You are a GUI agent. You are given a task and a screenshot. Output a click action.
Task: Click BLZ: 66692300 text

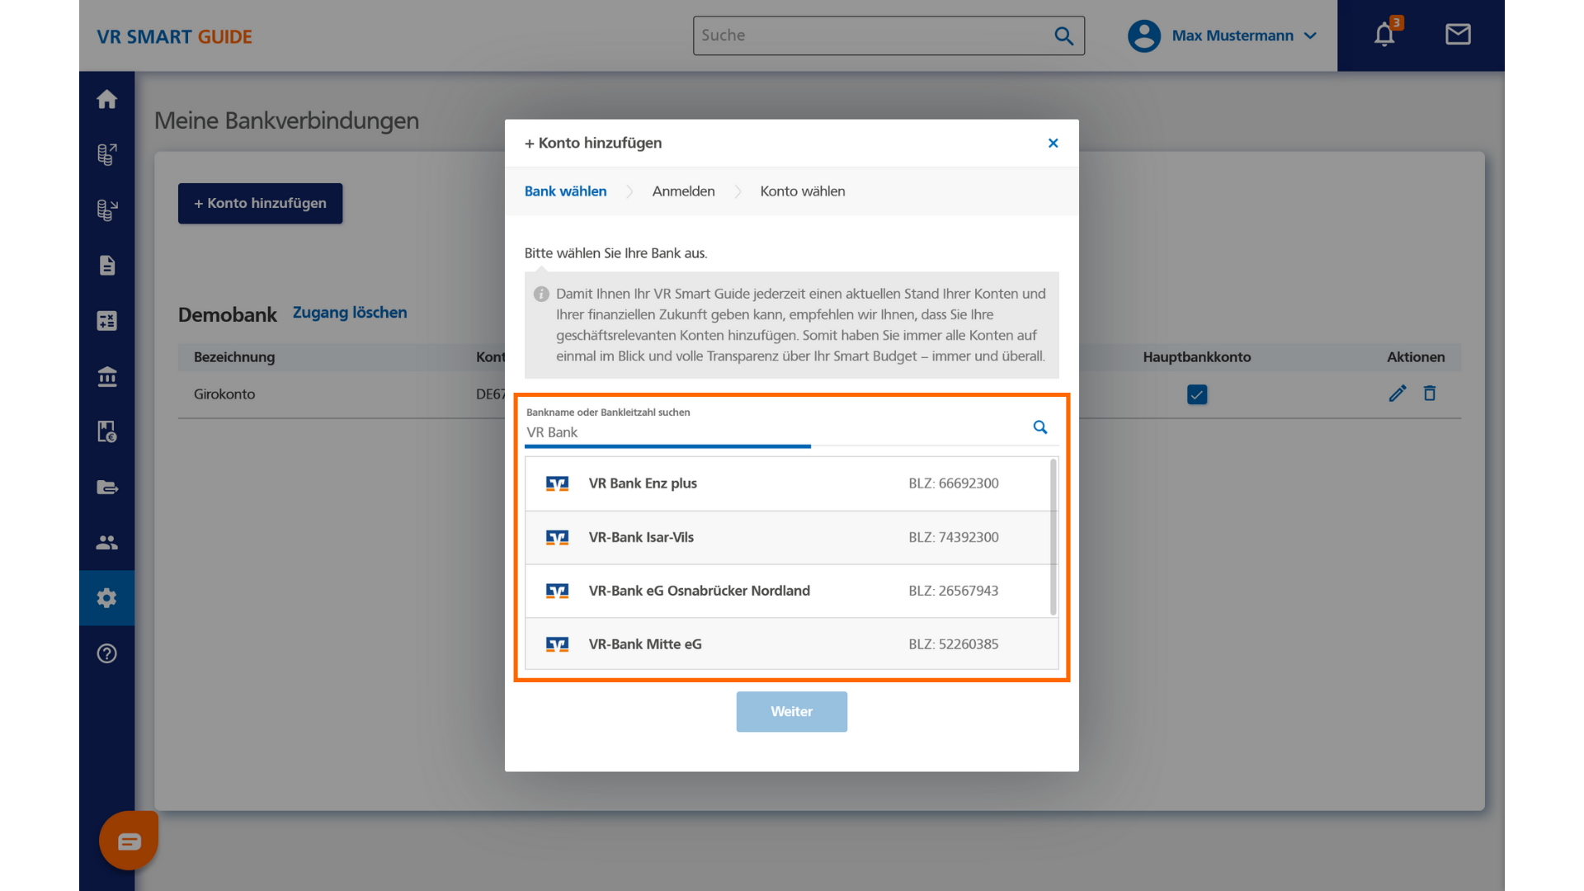[x=954, y=483]
